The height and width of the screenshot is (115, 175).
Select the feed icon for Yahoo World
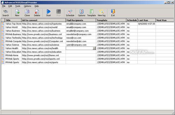(3, 27)
